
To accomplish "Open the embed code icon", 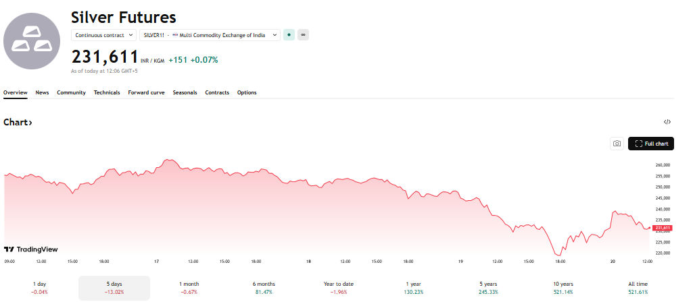I will point(667,122).
